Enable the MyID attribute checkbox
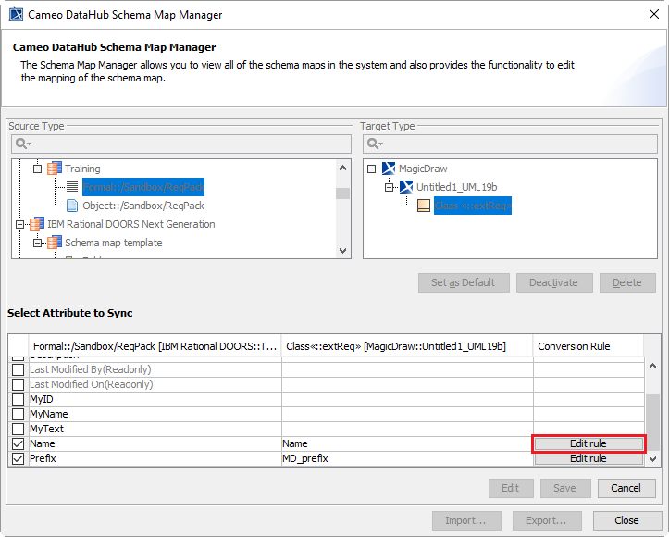Screen dimensions: 669x537 [18, 400]
